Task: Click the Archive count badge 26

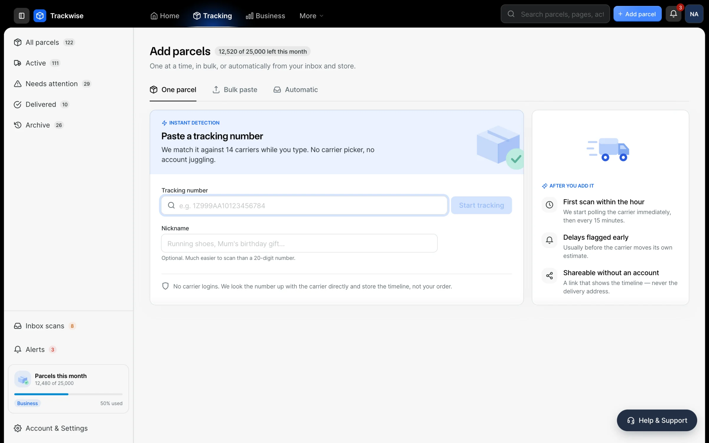Action: coord(59,125)
